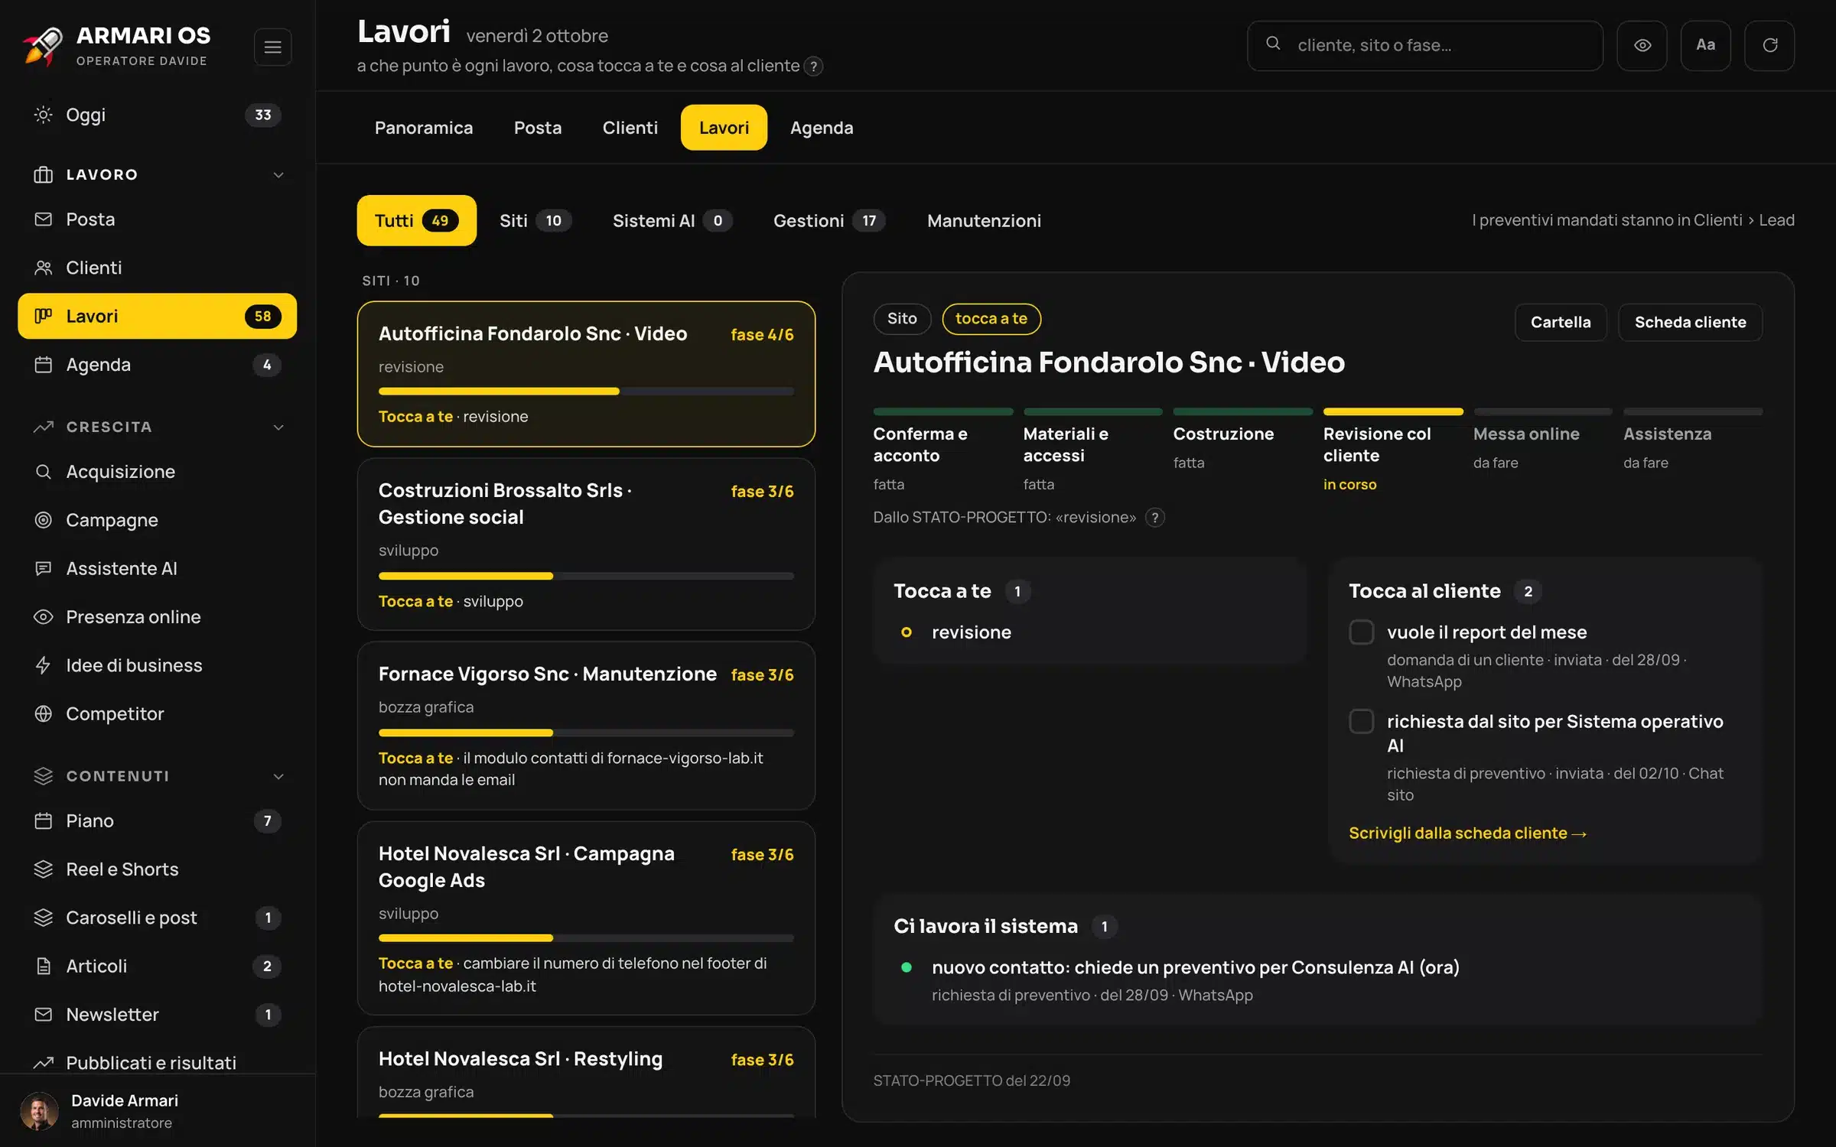
Task: Open Reel e Shorts layers icon
Action: pos(44,869)
